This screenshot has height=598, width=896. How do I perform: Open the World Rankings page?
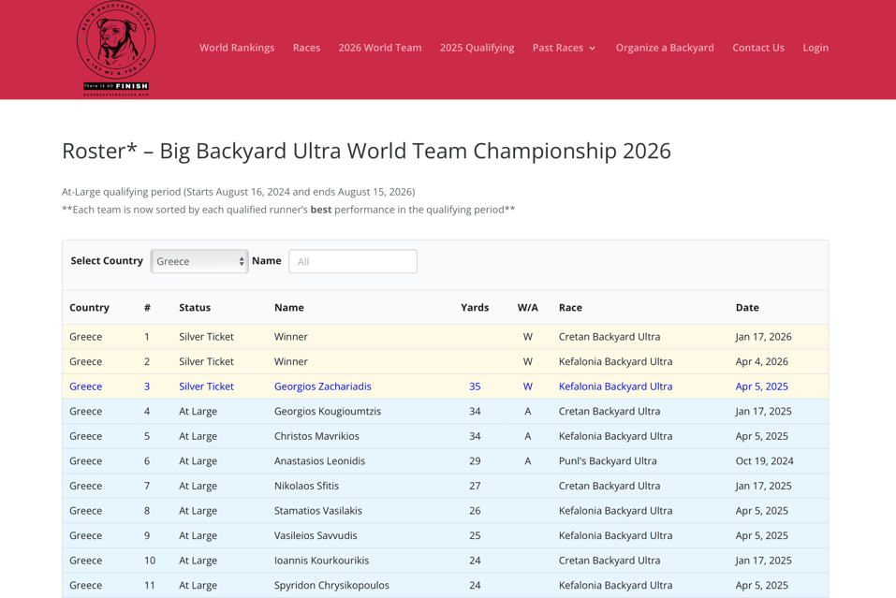(x=237, y=48)
